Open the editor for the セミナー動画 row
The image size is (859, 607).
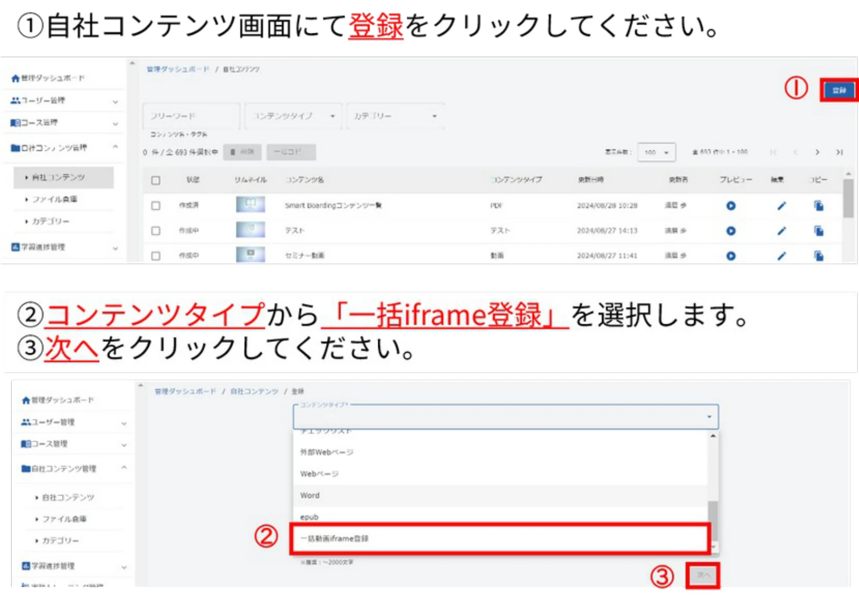(x=781, y=255)
